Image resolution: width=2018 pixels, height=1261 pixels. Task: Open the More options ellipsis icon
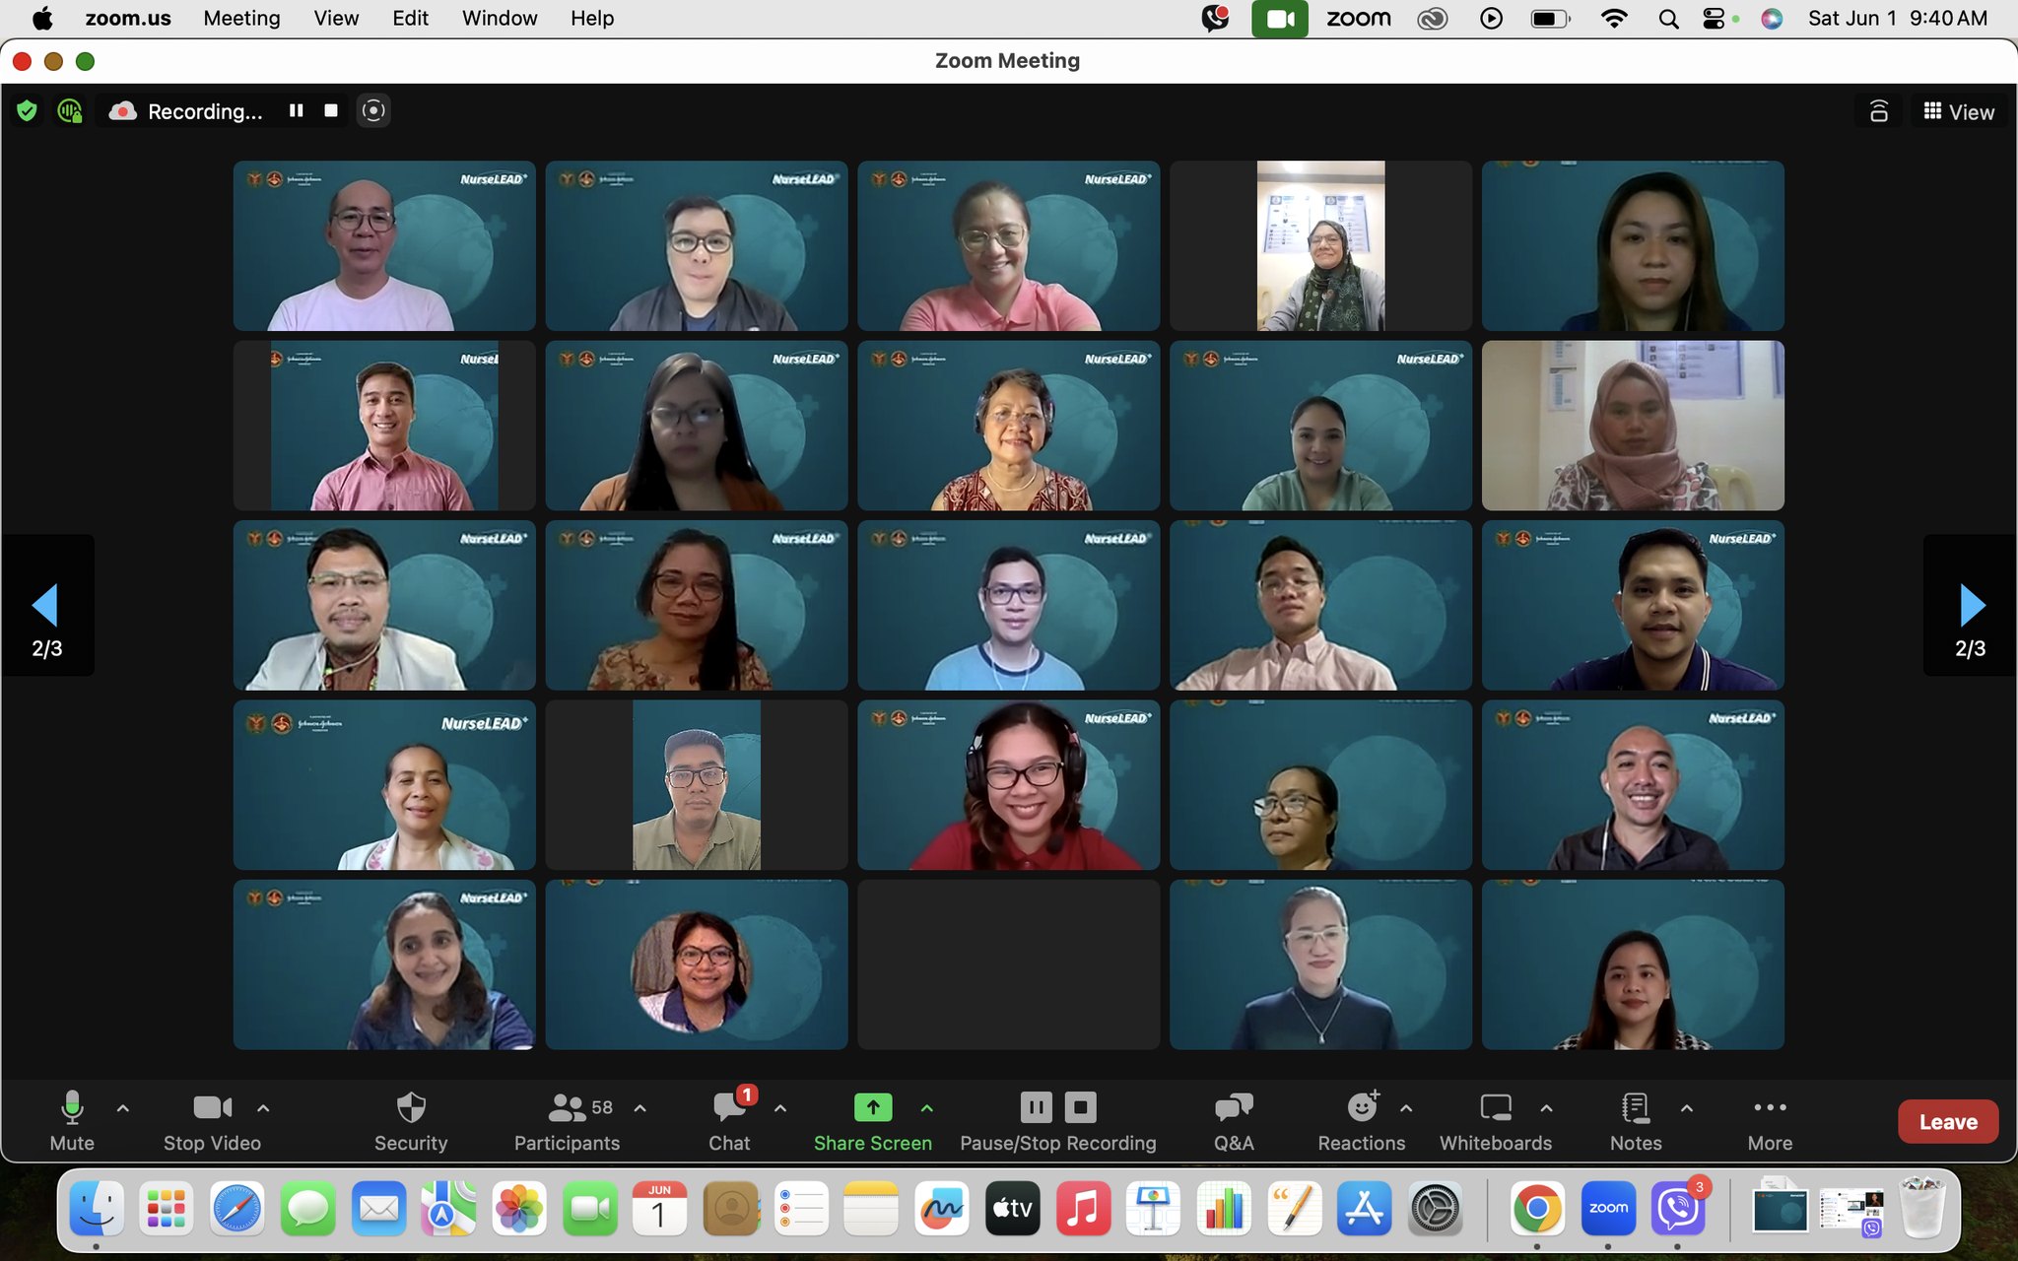[1769, 1108]
